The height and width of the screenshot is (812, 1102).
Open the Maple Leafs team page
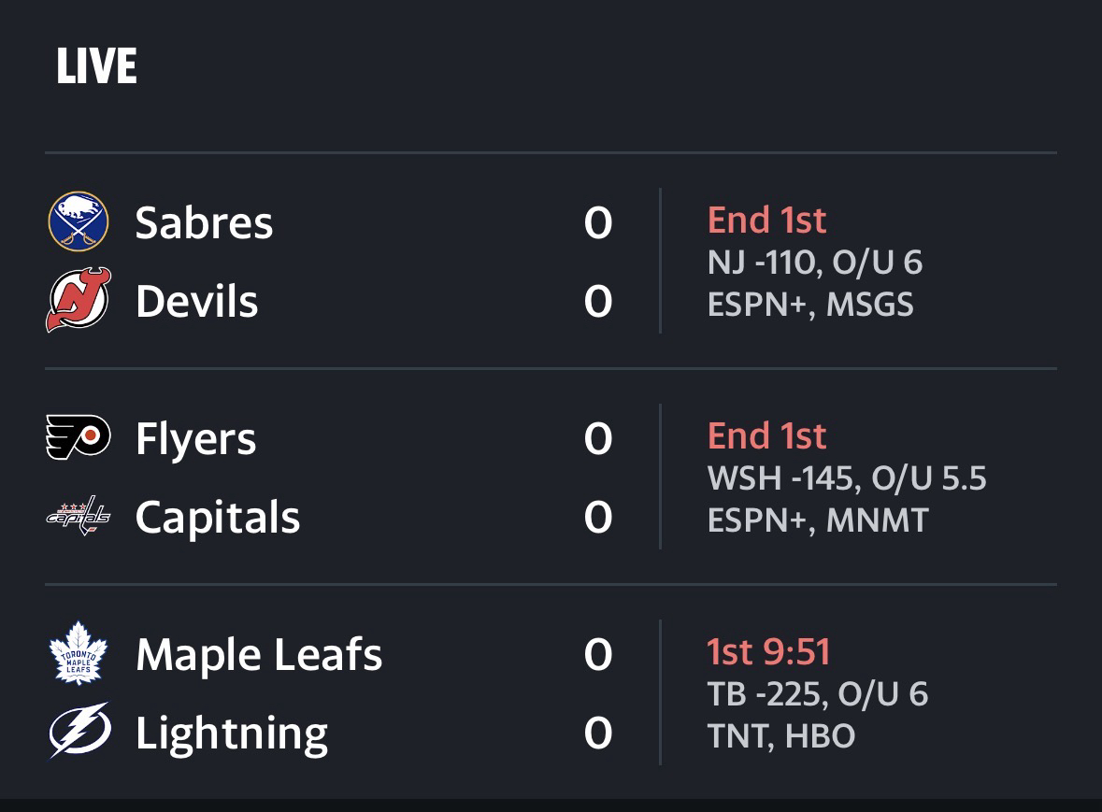tap(259, 654)
